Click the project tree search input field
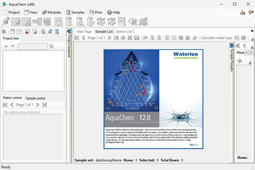This screenshot has height=170, width=255. tap(33, 46)
